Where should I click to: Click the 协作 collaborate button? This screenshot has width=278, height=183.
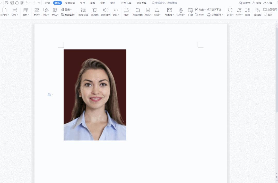257,3
